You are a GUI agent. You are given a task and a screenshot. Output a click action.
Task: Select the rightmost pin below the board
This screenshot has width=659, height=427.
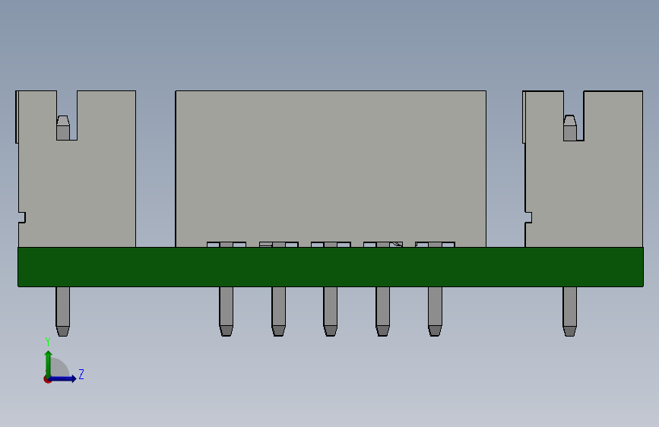569,312
